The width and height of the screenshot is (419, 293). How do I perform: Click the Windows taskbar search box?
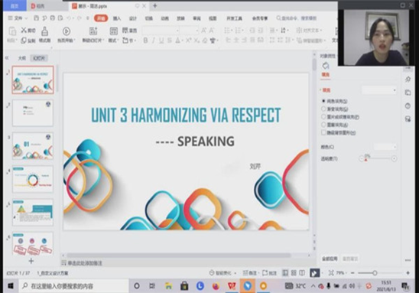pos(73,286)
